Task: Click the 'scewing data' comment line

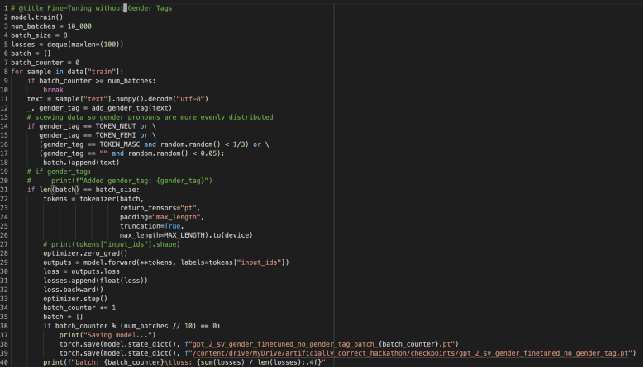Action: tap(149, 116)
